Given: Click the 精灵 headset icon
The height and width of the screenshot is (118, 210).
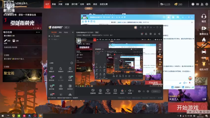Looking at the screenshot, I should coord(204,17).
